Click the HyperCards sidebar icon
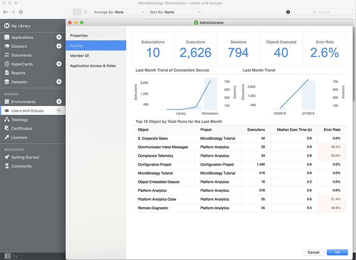Image resolution: width=356 pixels, height=260 pixels. point(7,64)
